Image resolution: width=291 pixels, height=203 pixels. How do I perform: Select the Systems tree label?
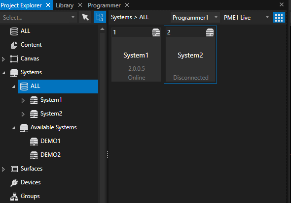click(x=31, y=72)
